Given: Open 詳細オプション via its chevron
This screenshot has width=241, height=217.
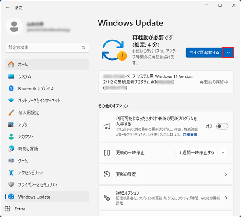Looking at the screenshot, I should (x=226, y=198).
